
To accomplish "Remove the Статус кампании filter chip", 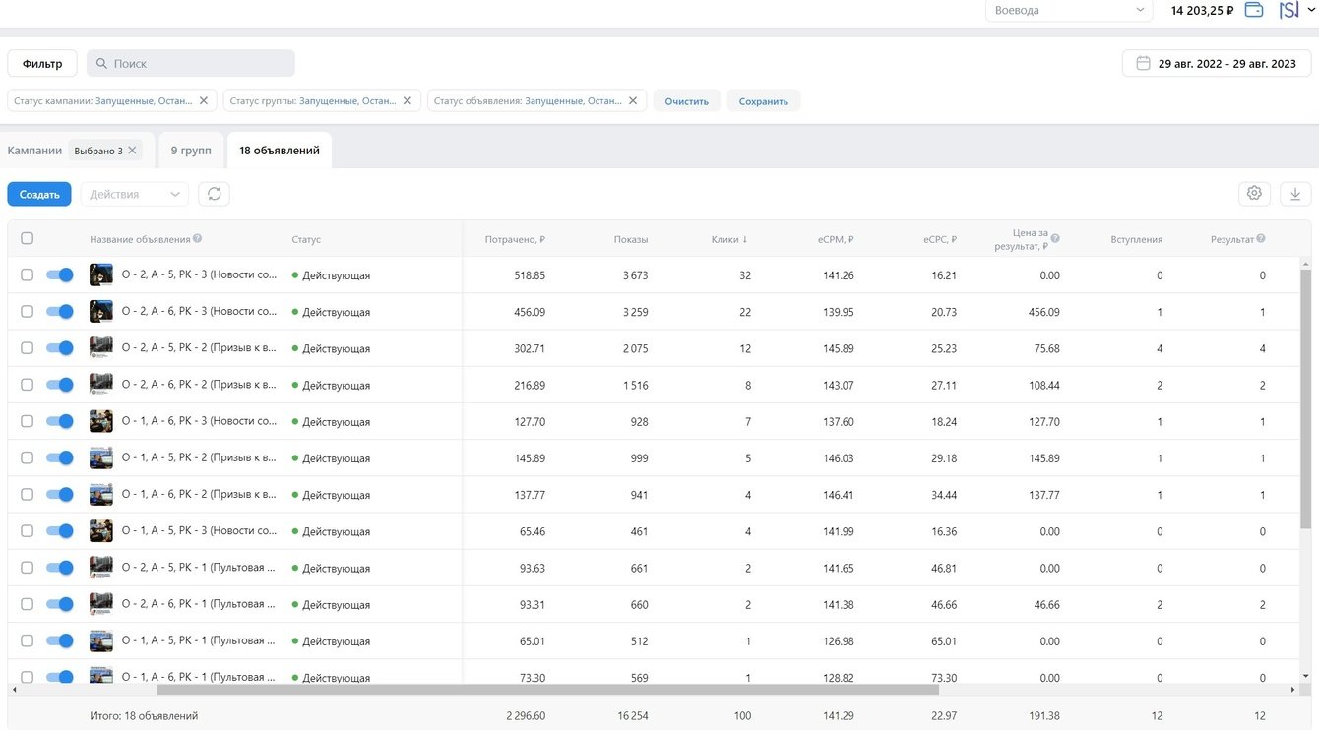I will point(204,100).
